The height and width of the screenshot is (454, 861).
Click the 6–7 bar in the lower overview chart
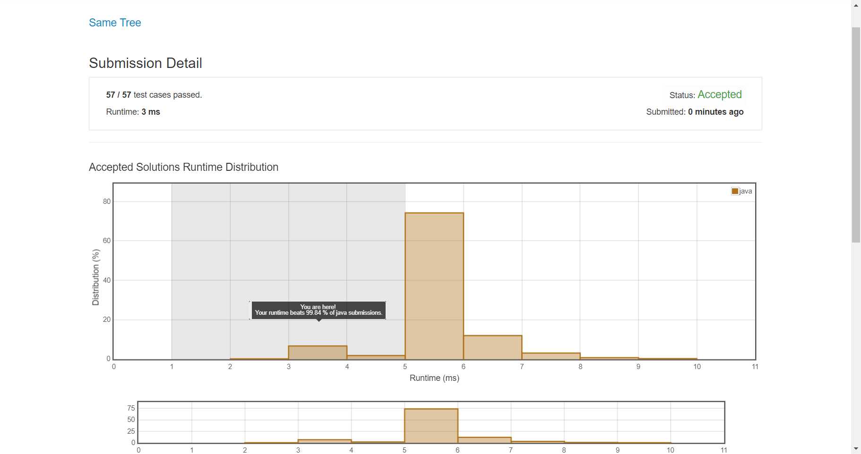pos(484,440)
